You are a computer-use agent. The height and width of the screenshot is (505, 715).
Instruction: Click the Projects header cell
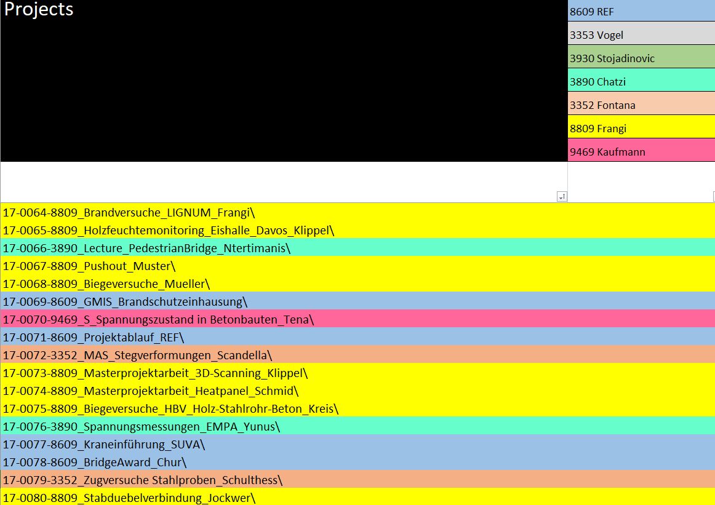click(284, 81)
